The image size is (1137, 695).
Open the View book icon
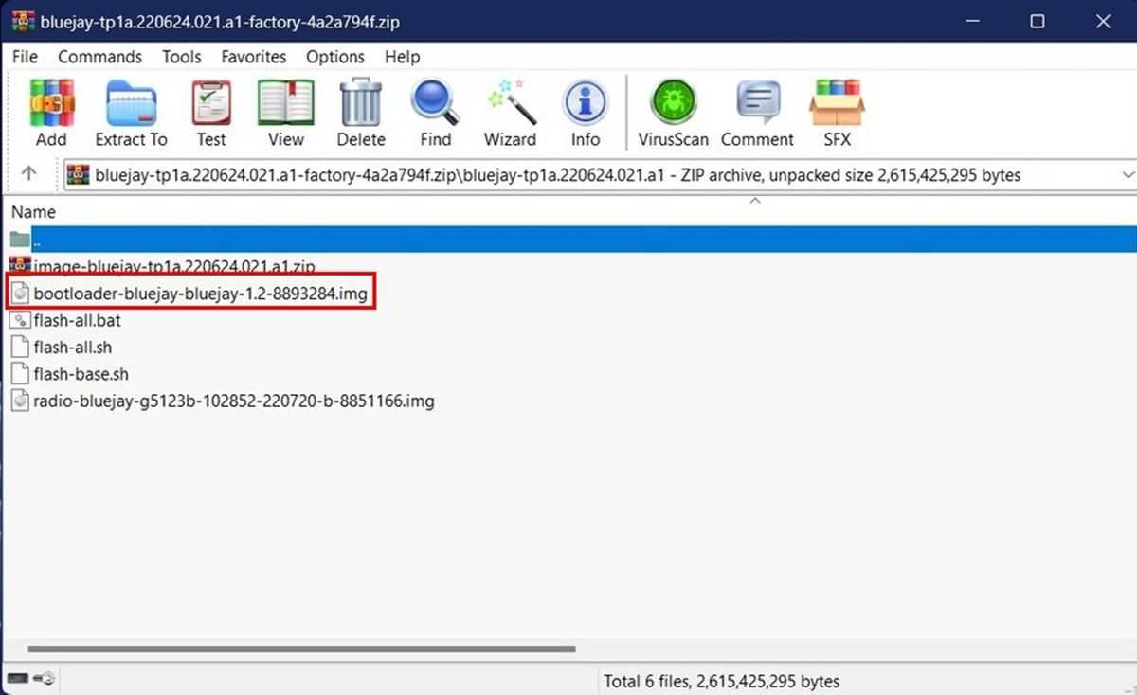[x=285, y=113]
